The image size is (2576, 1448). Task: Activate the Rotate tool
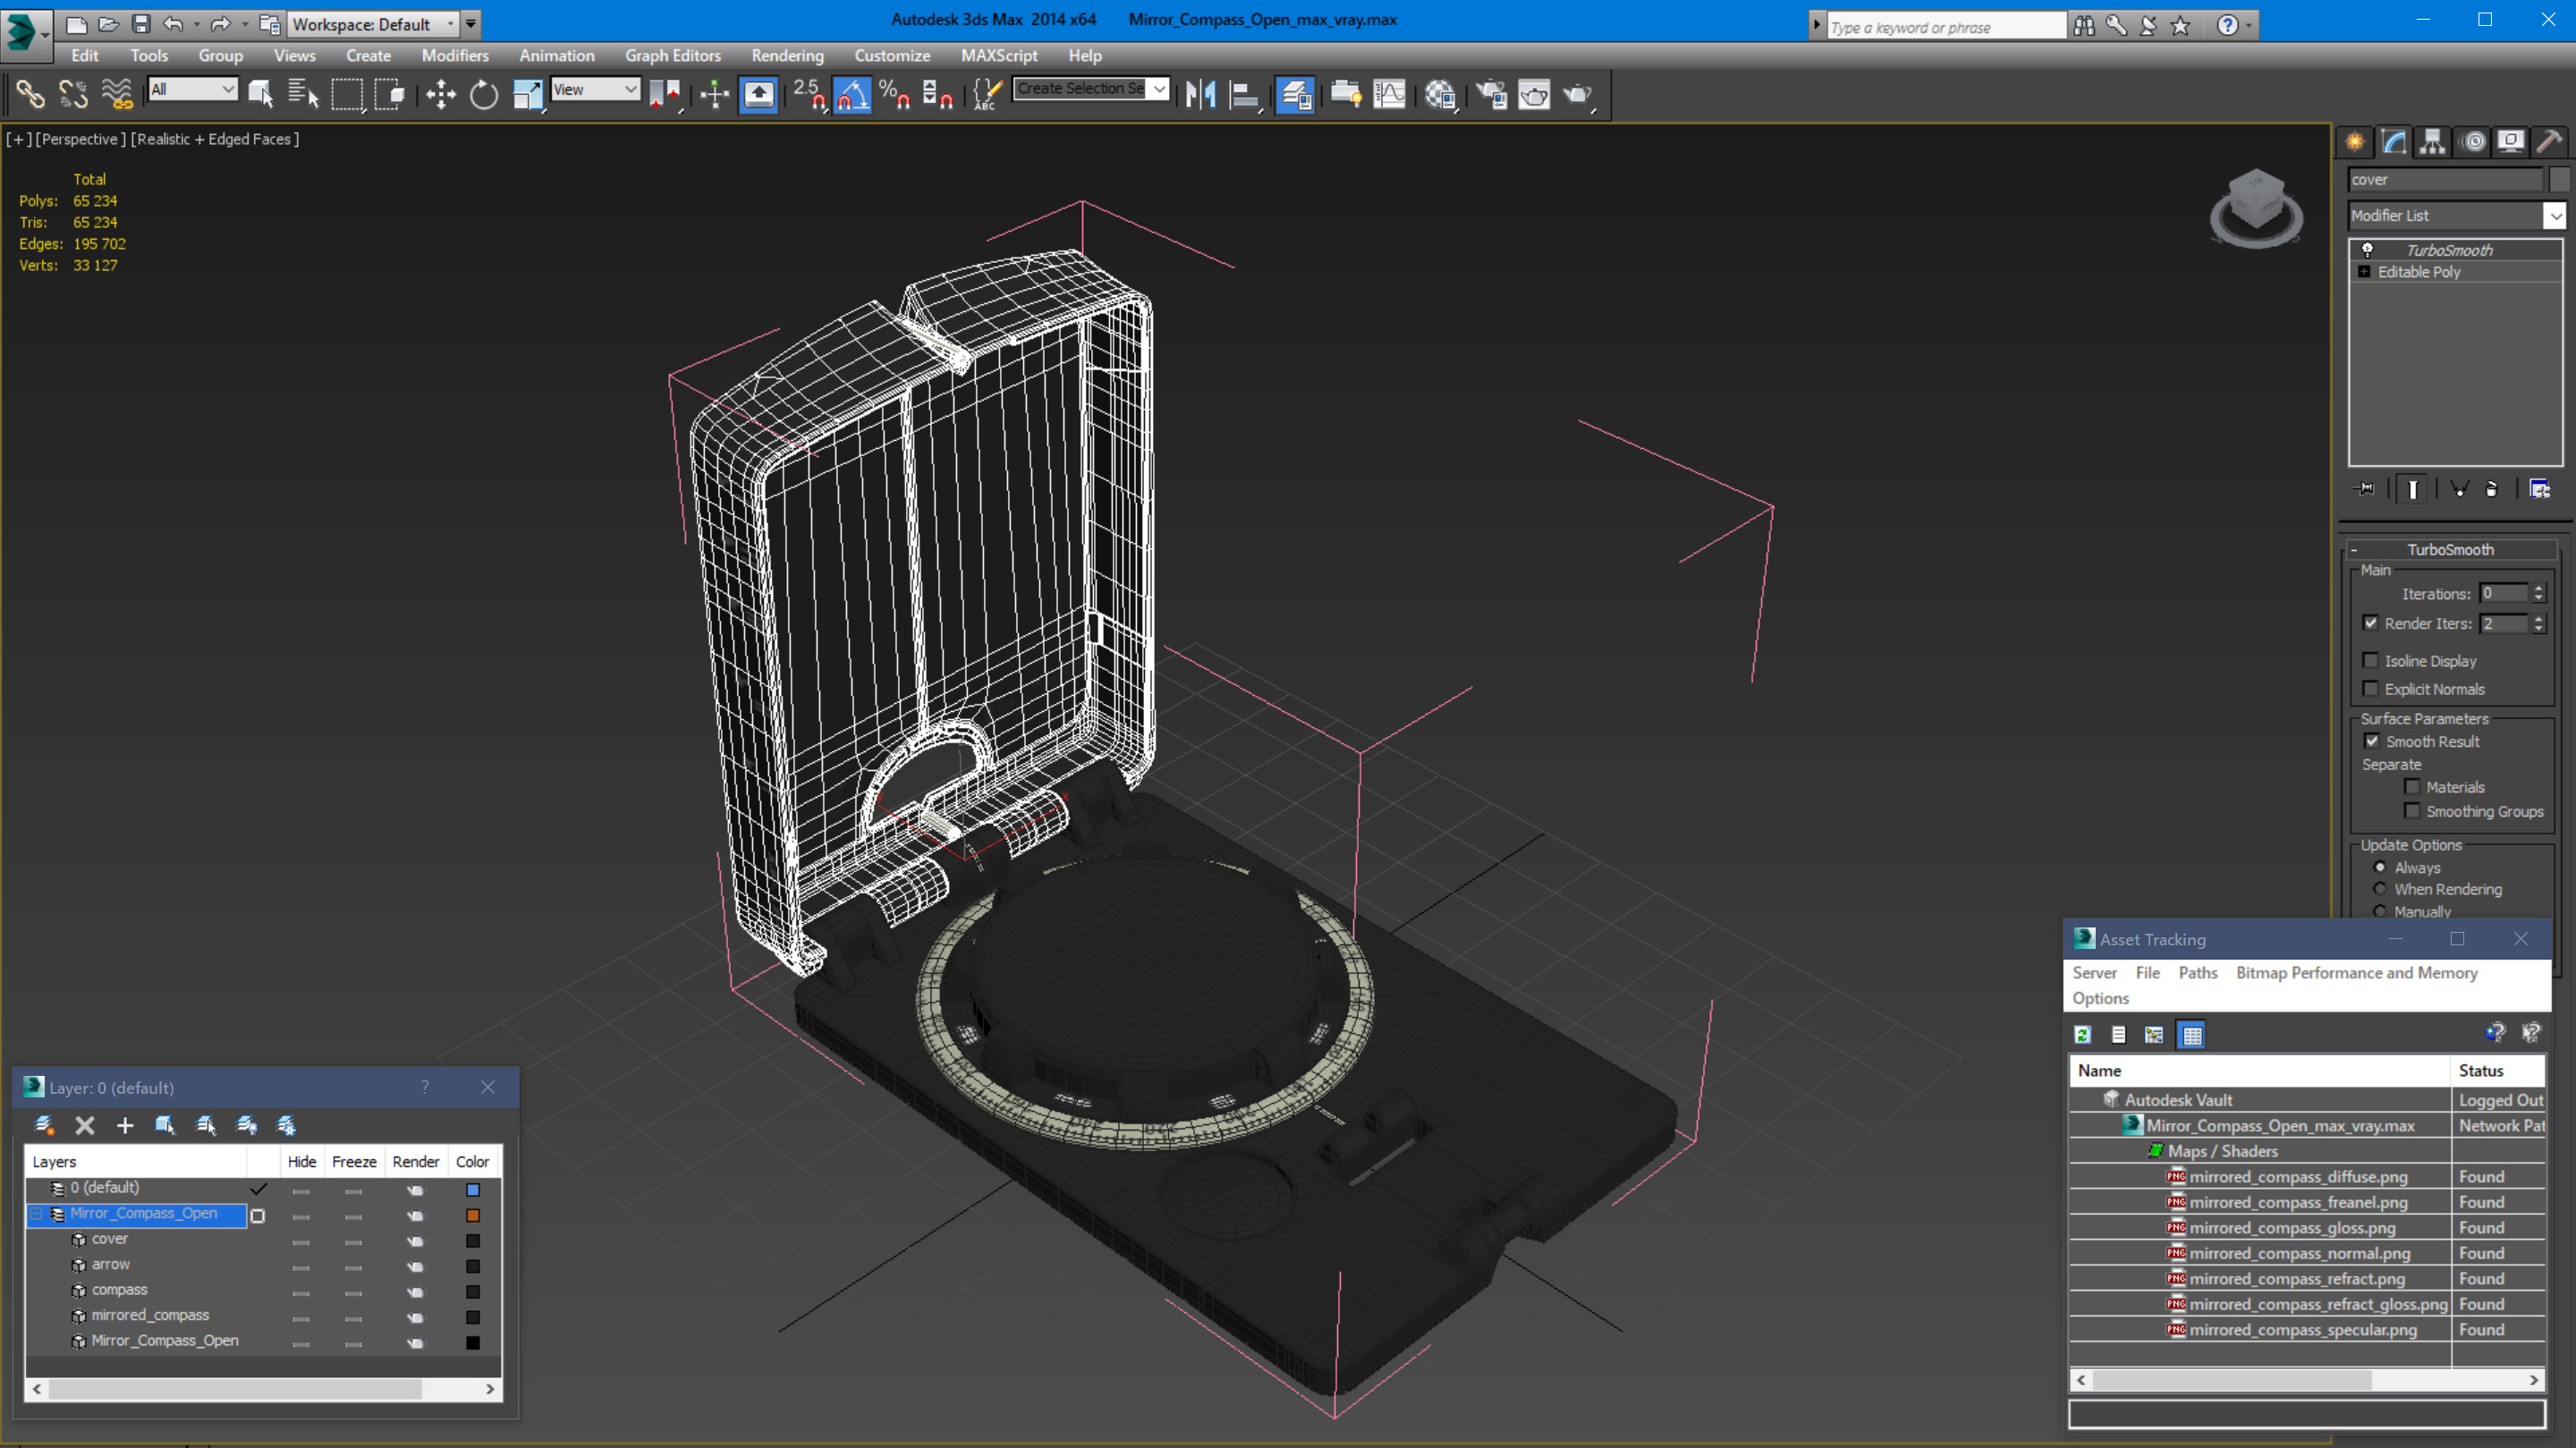[484, 95]
